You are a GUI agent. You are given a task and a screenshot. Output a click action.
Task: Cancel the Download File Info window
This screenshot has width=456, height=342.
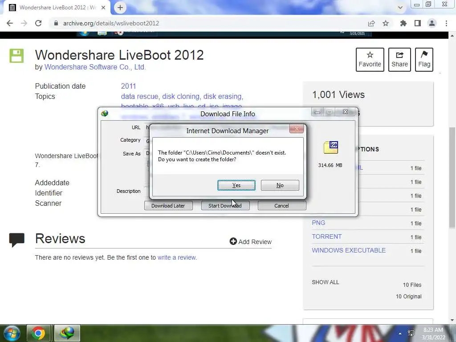coord(281,206)
